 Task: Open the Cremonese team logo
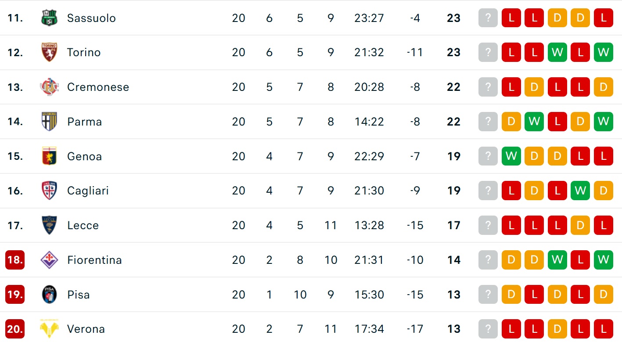(49, 87)
